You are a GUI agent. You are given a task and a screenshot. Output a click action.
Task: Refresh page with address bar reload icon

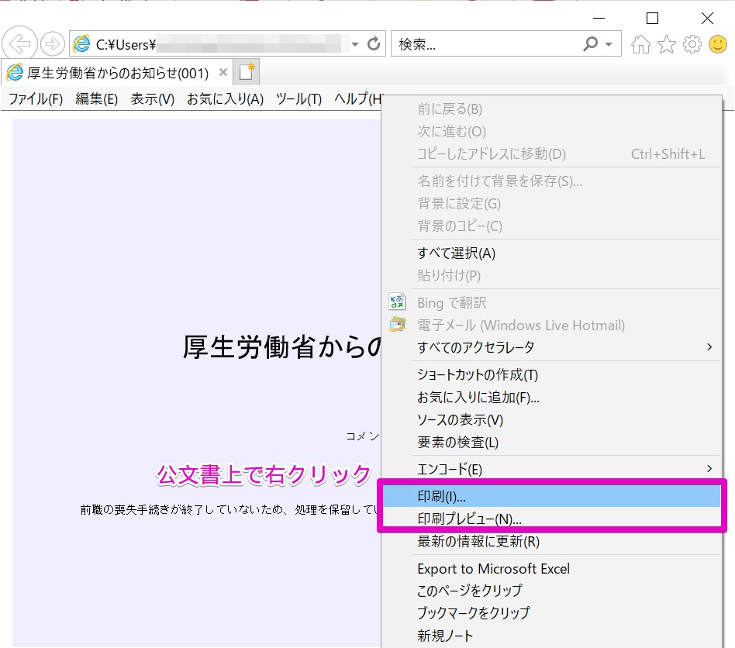374,44
